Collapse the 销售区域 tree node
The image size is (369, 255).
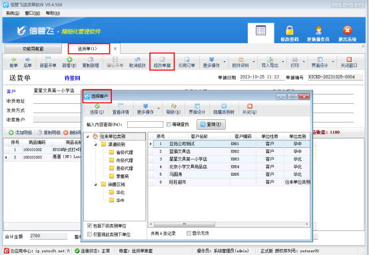(x=96, y=184)
